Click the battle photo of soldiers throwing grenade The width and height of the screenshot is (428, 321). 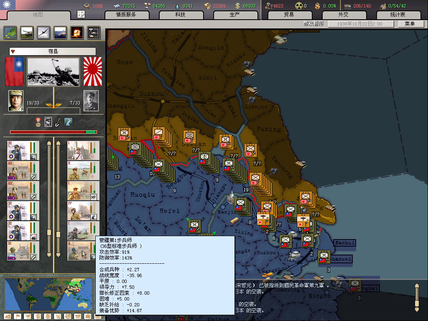click(x=53, y=72)
